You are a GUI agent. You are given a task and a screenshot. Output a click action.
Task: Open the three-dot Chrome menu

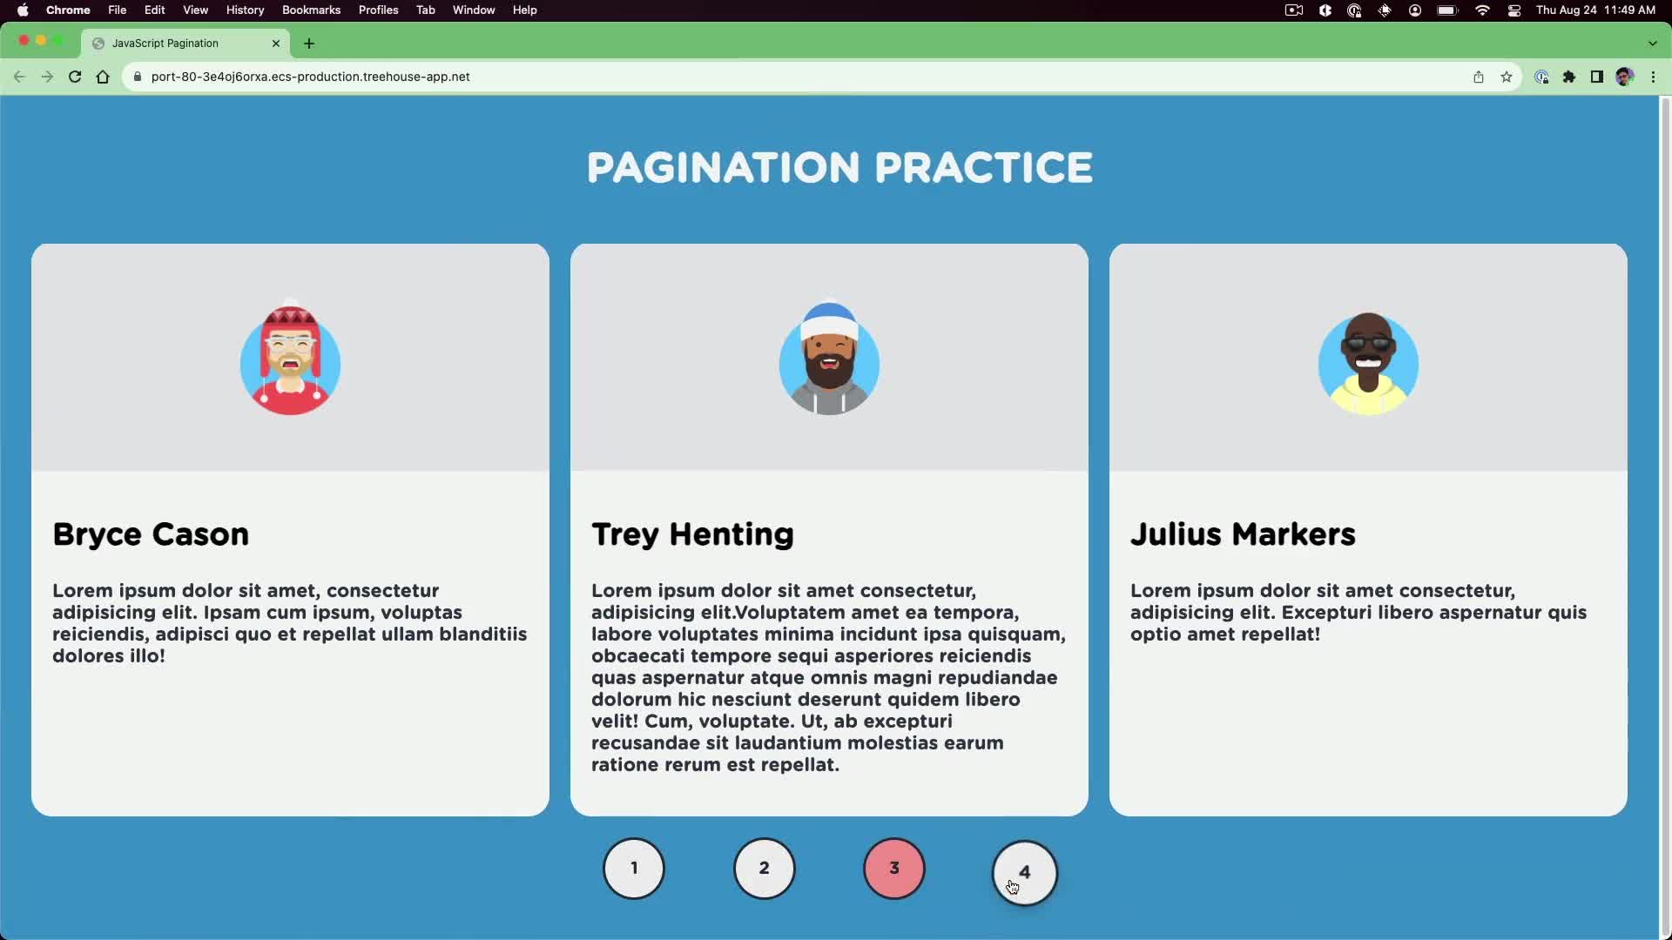click(1654, 77)
